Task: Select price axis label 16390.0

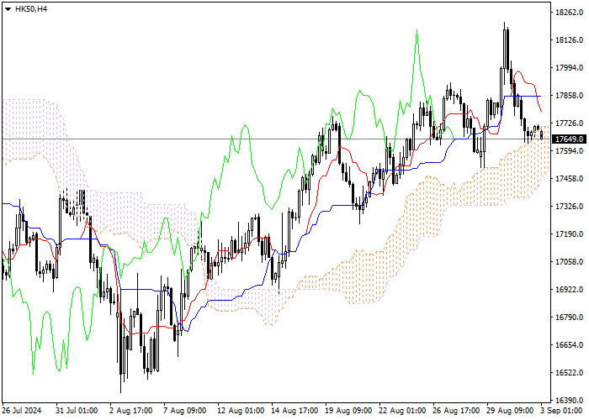Action: pos(569,401)
